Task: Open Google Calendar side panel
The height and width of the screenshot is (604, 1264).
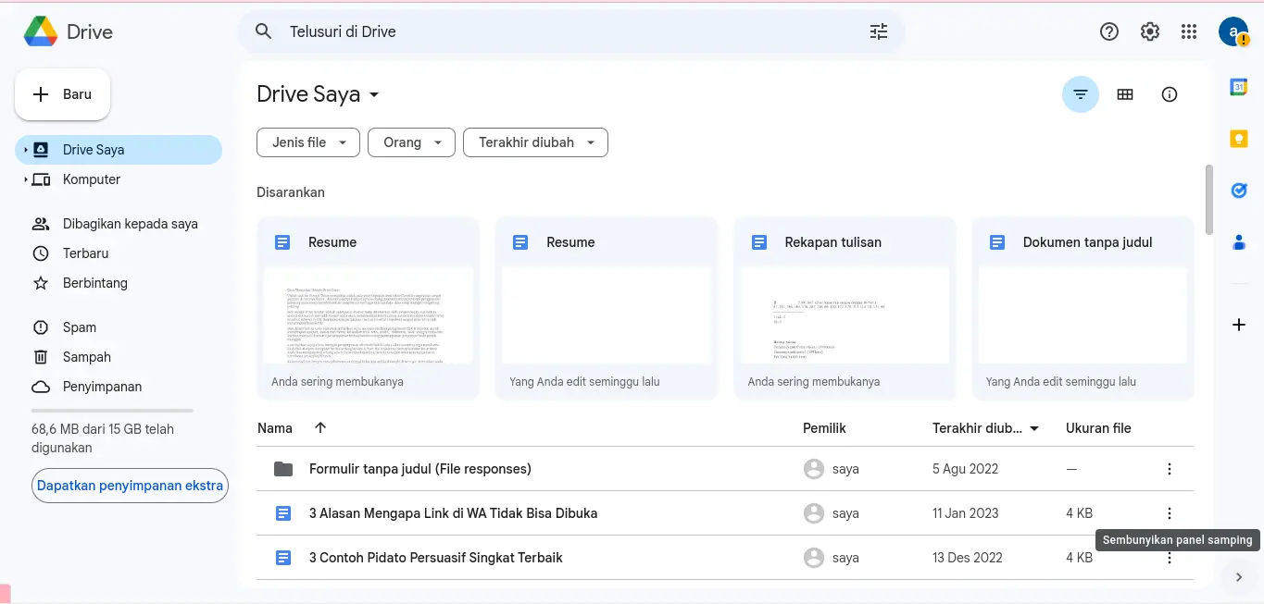Action: (1239, 87)
